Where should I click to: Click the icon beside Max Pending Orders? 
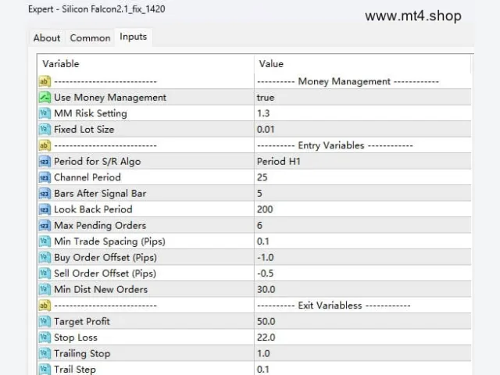click(x=45, y=226)
